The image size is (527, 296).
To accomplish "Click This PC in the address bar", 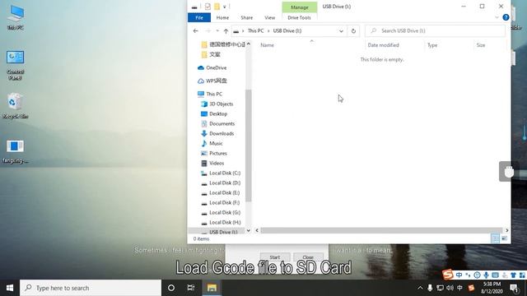I will pyautogui.click(x=255, y=31).
